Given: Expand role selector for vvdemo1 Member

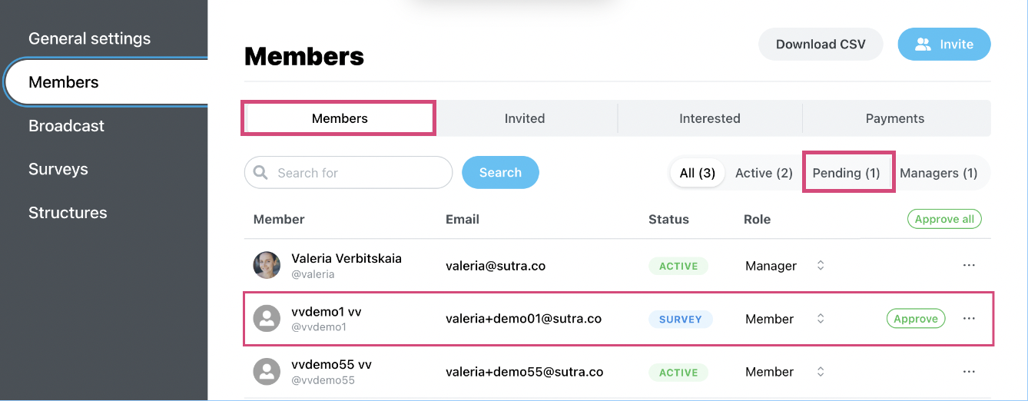Looking at the screenshot, I should pyautogui.click(x=821, y=319).
